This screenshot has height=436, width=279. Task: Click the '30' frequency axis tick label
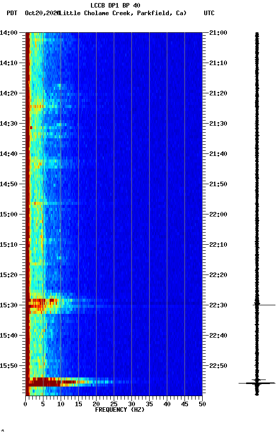tap(131, 404)
